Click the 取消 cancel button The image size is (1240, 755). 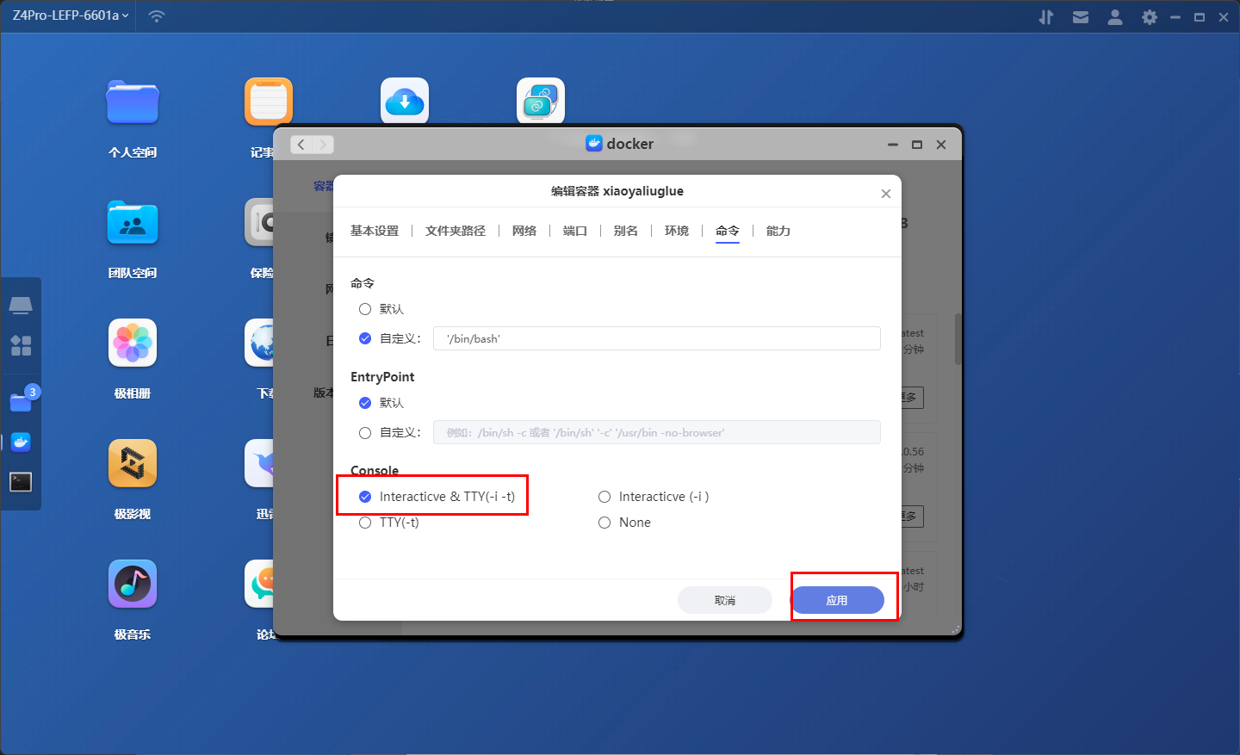tap(725, 600)
